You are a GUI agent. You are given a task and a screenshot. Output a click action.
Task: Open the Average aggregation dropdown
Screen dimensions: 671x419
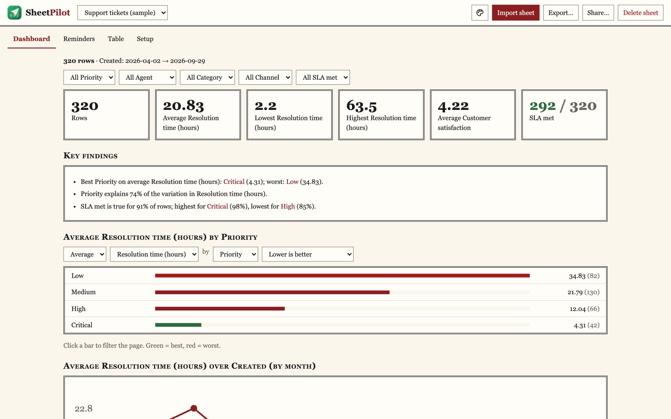click(85, 254)
